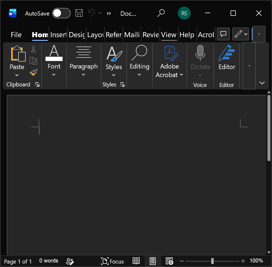
Task: Switch to the Home tab
Action: pyautogui.click(x=40, y=35)
